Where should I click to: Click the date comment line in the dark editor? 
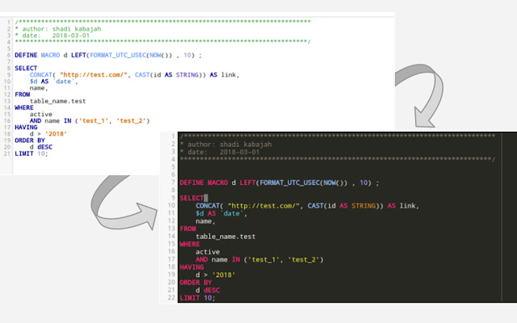coord(220,152)
